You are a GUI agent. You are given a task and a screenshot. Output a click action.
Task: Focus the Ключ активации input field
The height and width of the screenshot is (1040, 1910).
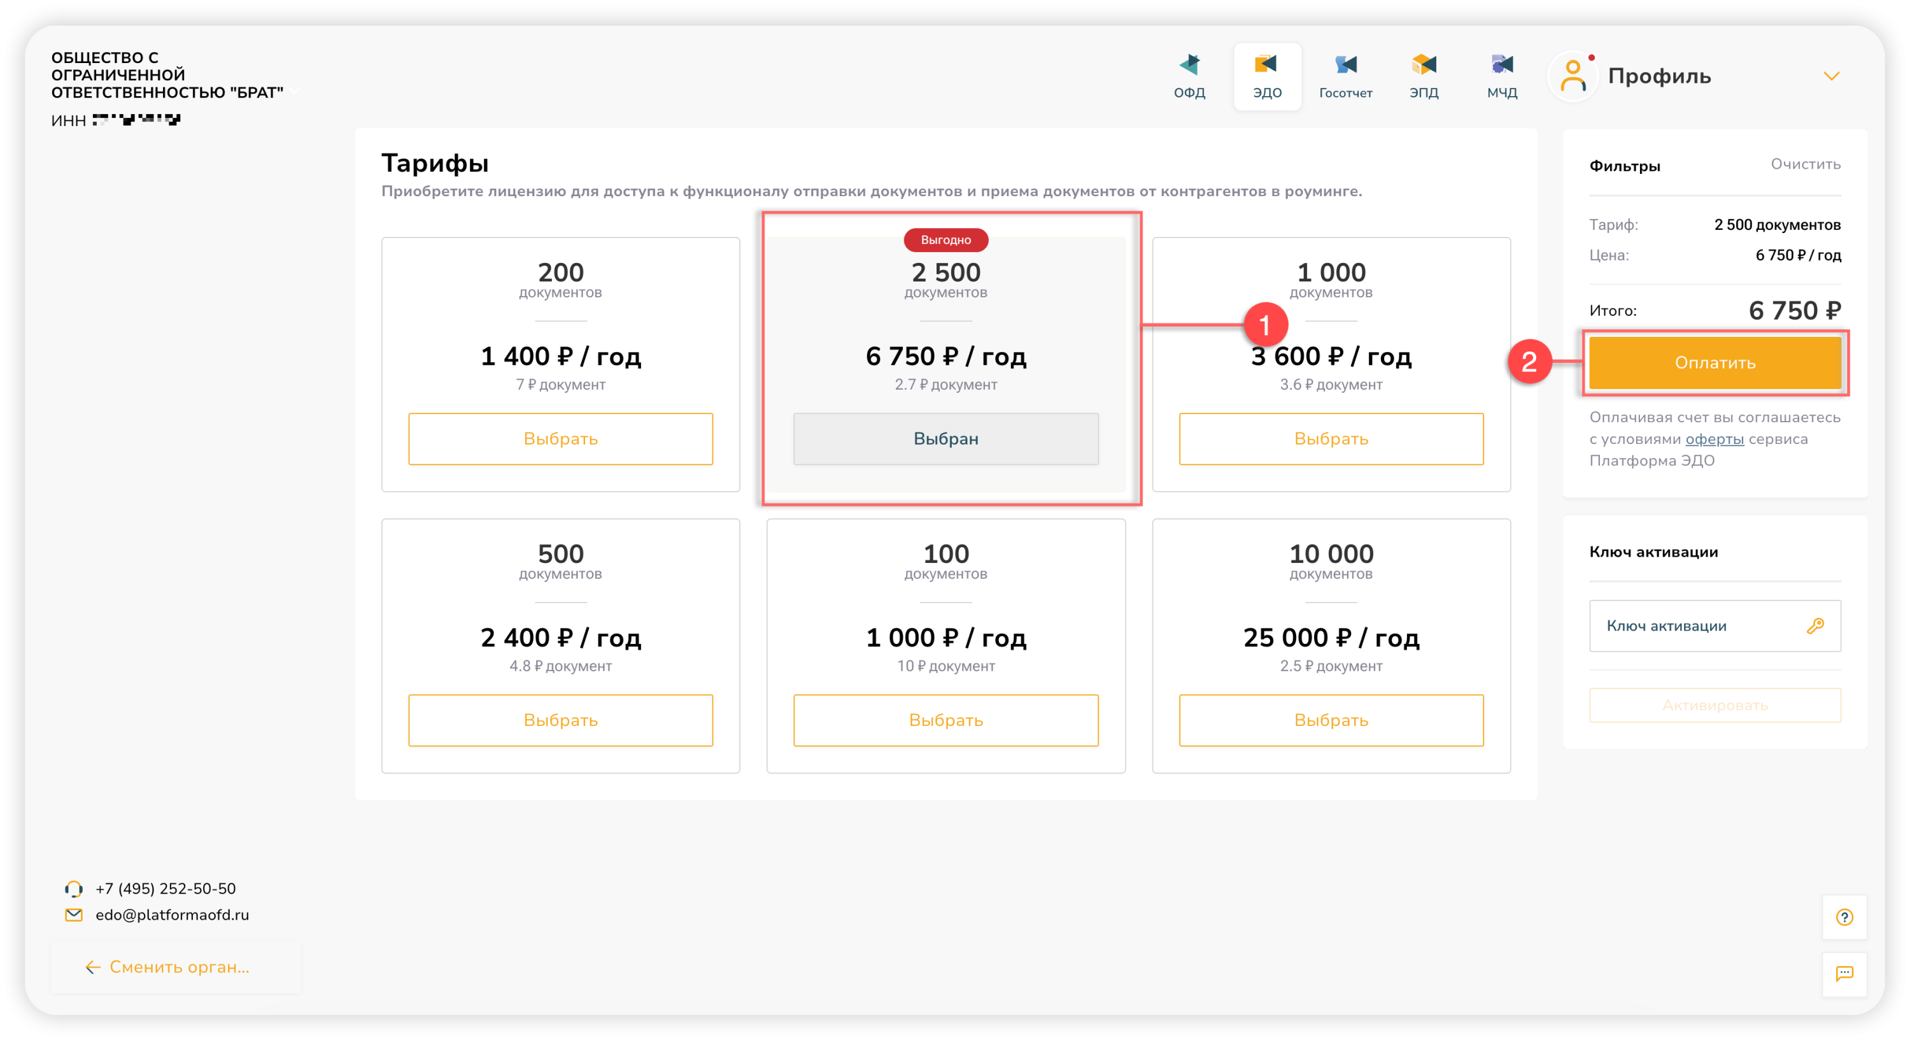coord(1698,625)
